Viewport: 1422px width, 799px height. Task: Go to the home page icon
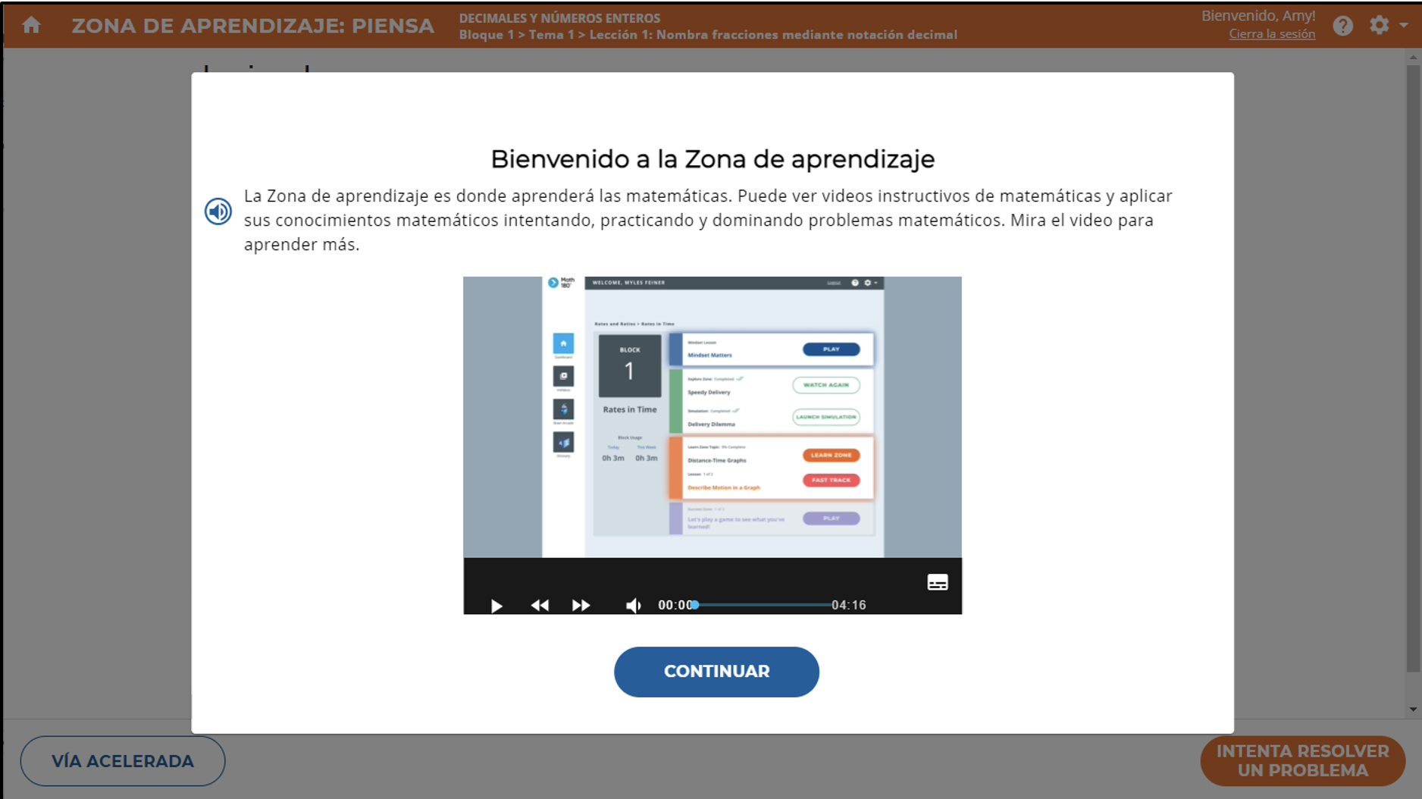click(x=31, y=25)
